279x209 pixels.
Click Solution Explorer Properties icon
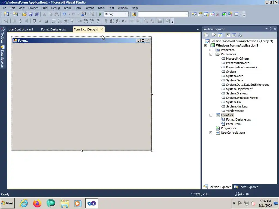206,35
